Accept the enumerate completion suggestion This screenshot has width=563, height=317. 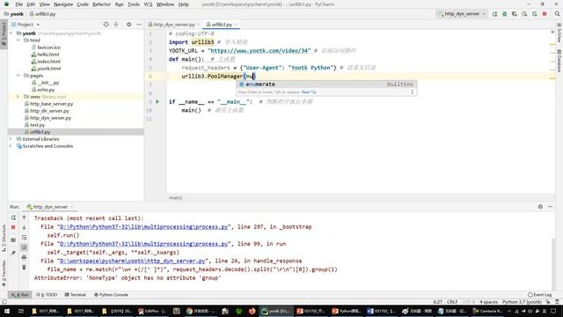click(x=326, y=85)
